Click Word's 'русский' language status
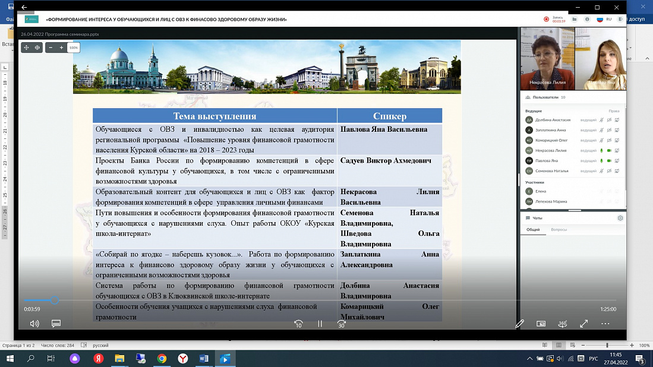Image resolution: width=653 pixels, height=367 pixels. click(x=100, y=346)
